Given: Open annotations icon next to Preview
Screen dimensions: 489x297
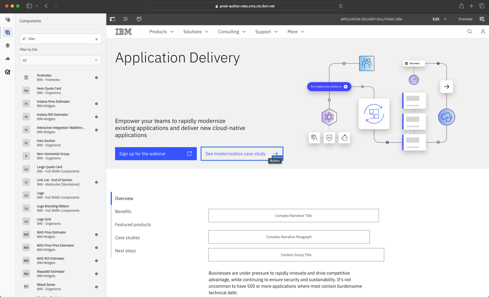Looking at the screenshot, I should (x=482, y=19).
